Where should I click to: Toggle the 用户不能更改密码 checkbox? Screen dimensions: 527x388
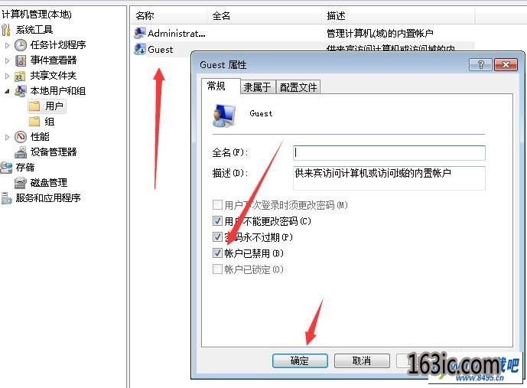click(217, 221)
